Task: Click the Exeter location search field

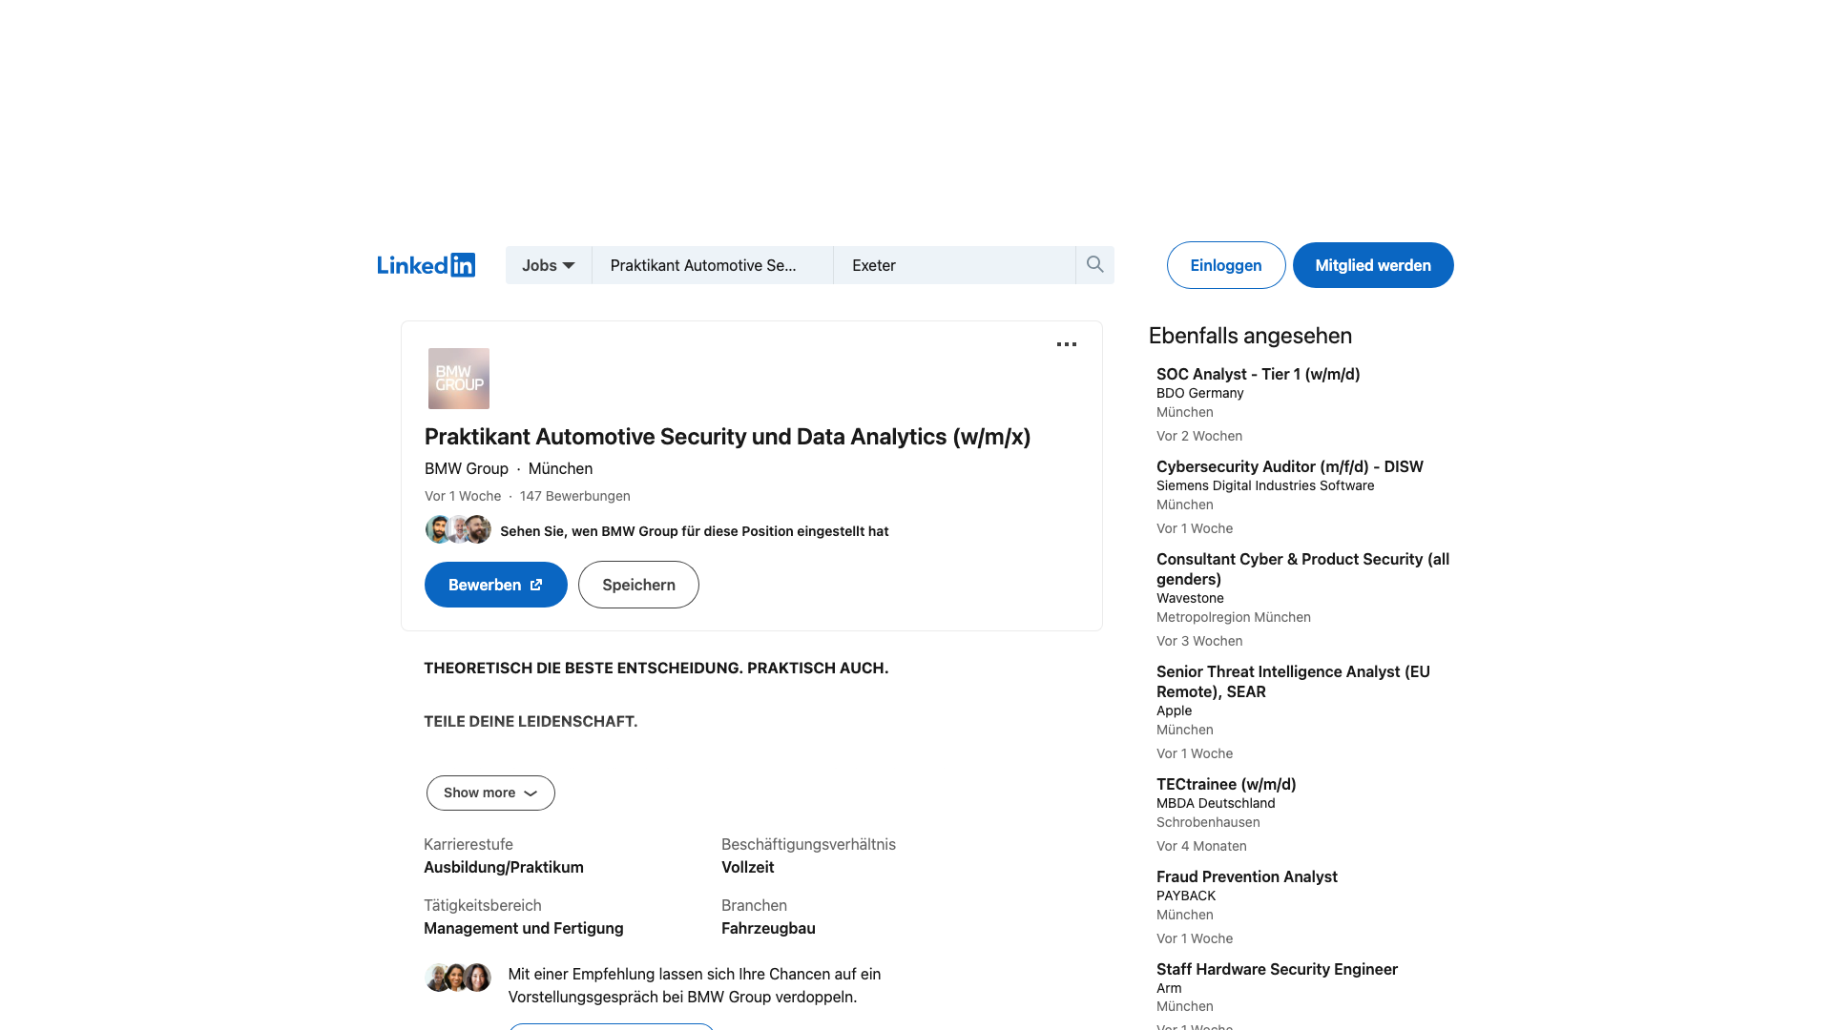Action: coord(954,265)
